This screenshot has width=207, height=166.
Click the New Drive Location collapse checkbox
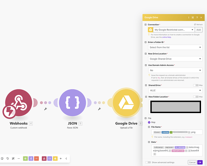point(146,54)
